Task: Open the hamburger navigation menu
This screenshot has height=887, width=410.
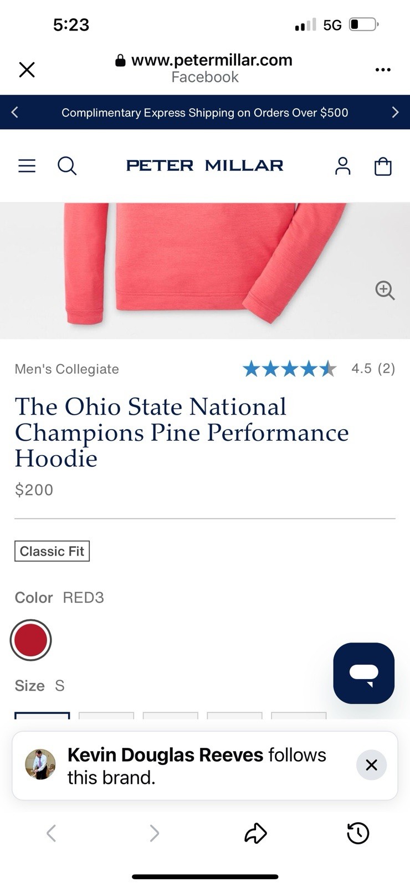Action: coord(27,166)
